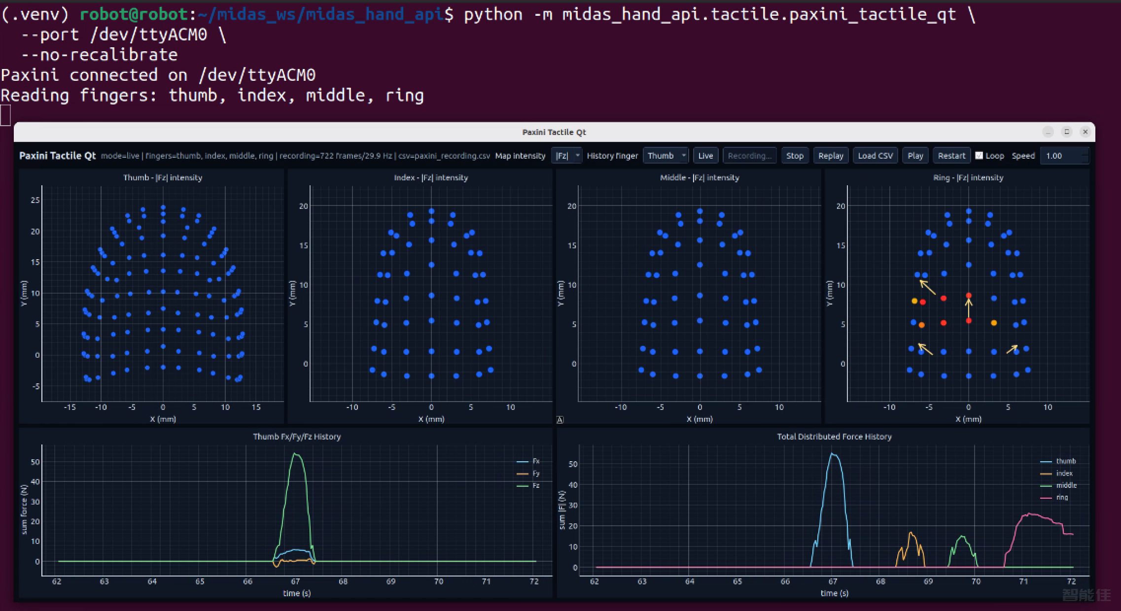Click the thumb entry in the total force legend
Screen dimensions: 1121x611
(1058, 461)
